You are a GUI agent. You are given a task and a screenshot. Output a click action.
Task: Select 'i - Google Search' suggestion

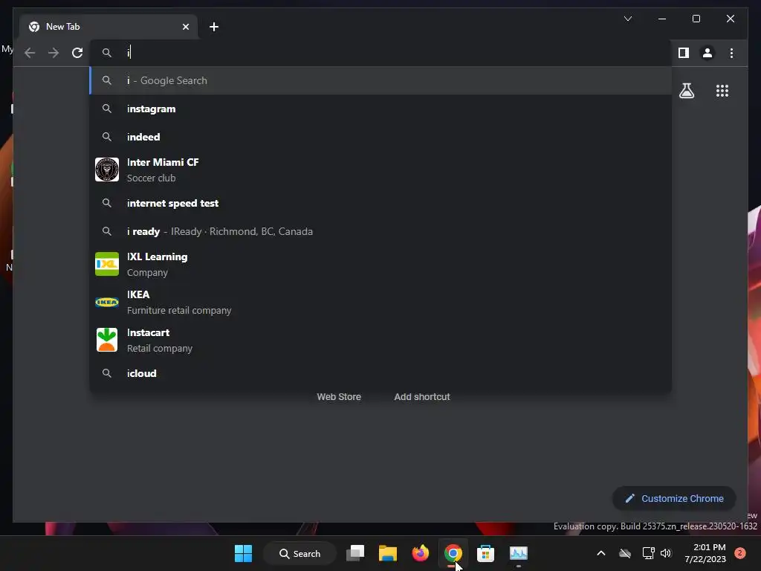[x=381, y=80]
